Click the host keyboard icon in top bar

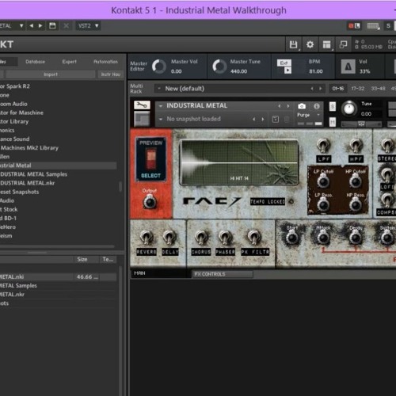[373, 26]
